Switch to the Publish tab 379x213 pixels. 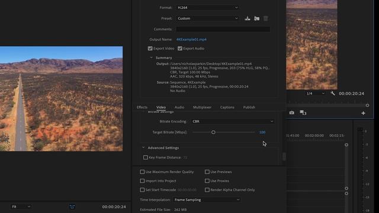click(249, 107)
